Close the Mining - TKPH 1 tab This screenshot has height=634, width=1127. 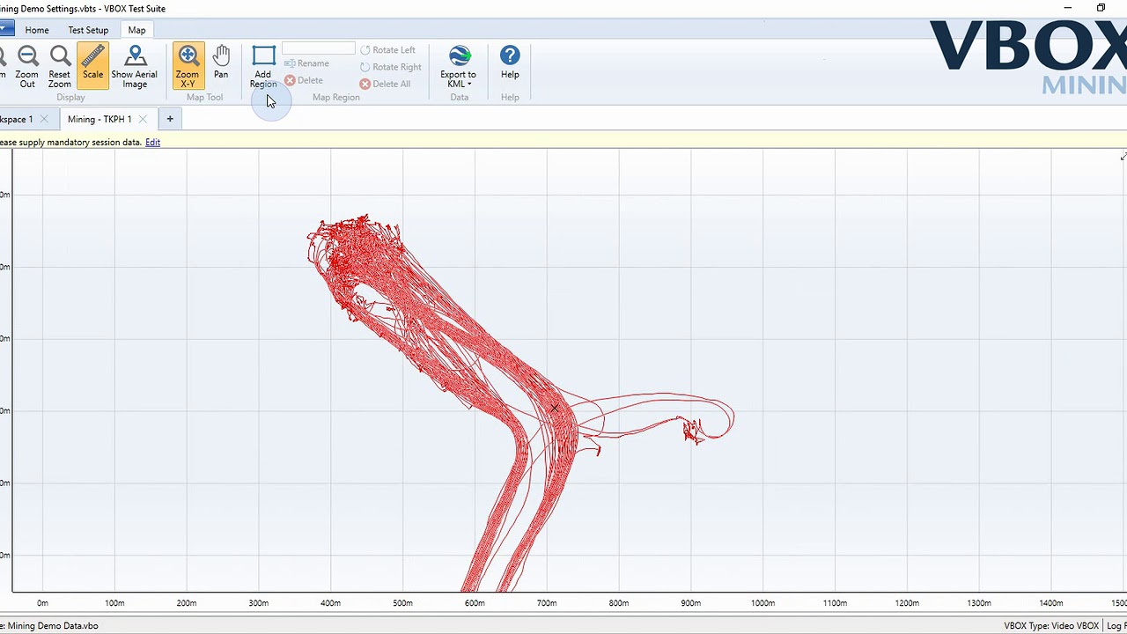click(x=143, y=119)
